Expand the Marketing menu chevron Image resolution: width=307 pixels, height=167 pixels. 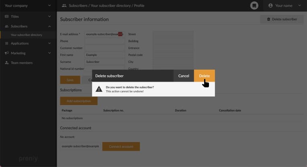49,53
